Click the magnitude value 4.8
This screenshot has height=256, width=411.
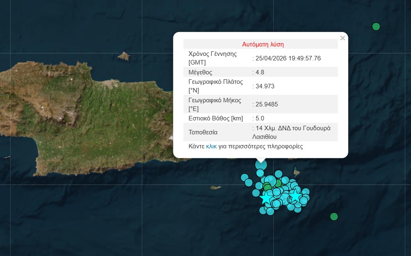tap(260, 72)
